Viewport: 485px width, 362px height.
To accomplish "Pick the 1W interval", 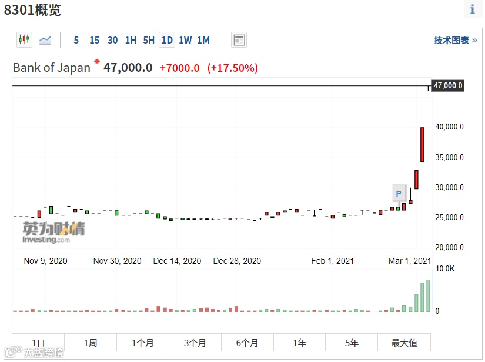I will coord(185,40).
